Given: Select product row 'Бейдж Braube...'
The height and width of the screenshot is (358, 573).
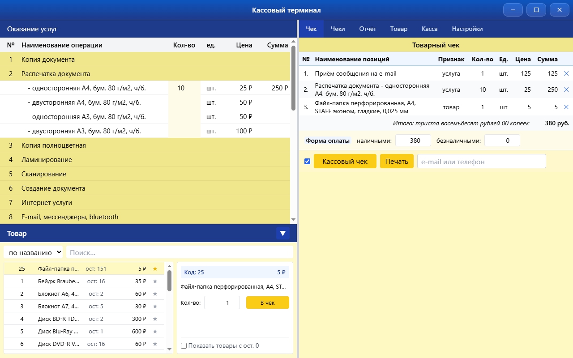Looking at the screenshot, I should tap(84, 281).
